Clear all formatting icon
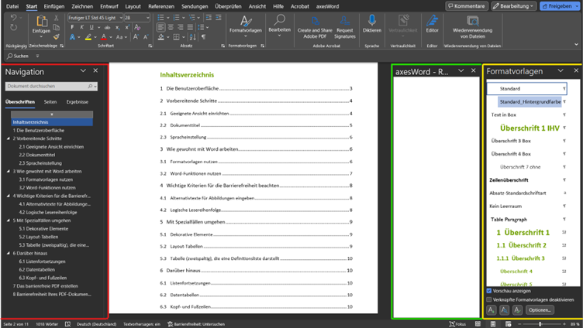583x328 pixels. [x=137, y=27]
